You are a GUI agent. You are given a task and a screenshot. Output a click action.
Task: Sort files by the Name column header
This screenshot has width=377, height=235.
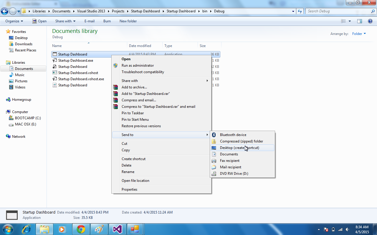coord(89,46)
